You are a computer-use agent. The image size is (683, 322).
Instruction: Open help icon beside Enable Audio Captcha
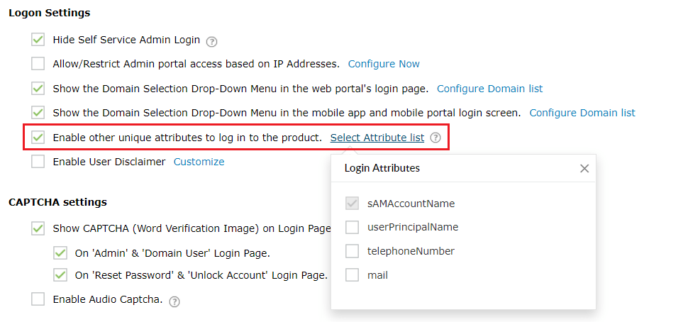tap(174, 301)
